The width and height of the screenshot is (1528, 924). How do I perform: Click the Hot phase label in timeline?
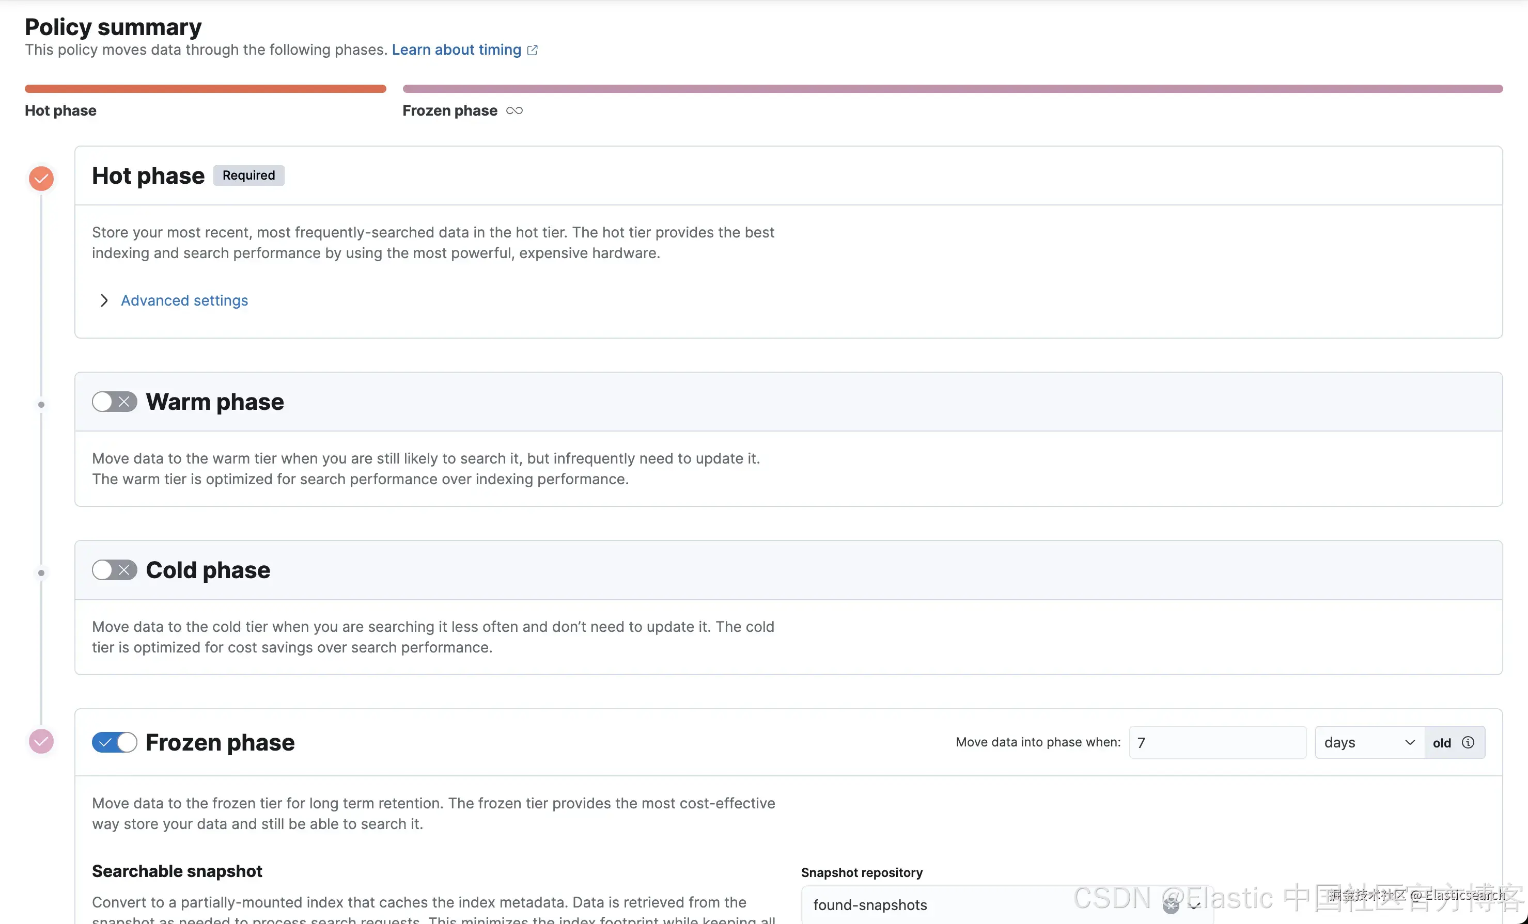[x=61, y=111]
